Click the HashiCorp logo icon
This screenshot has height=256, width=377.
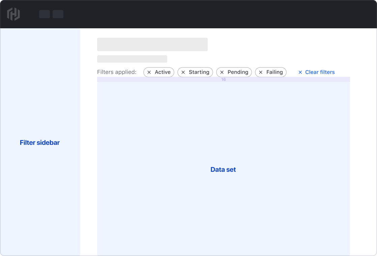(14, 14)
